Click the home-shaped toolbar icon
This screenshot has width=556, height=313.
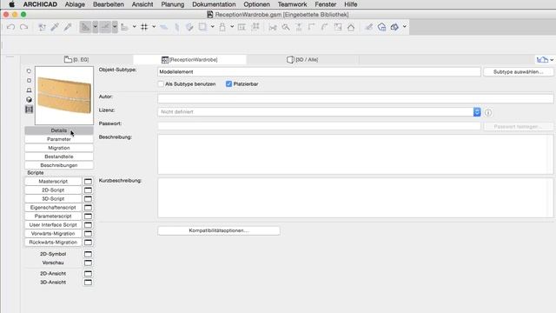[351, 27]
